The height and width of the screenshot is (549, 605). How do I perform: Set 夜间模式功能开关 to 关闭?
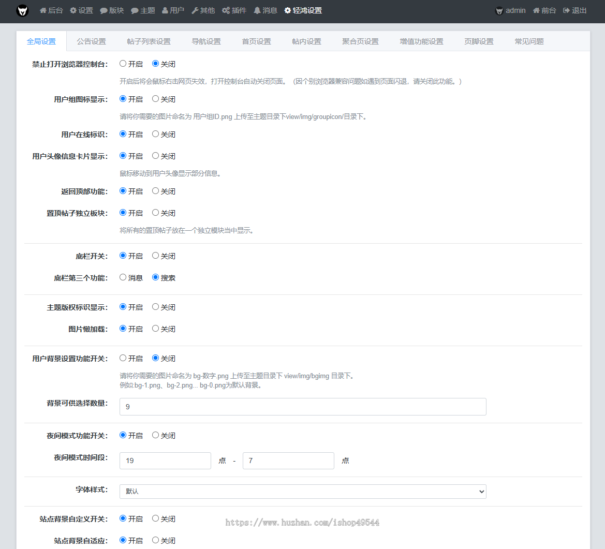(155, 435)
